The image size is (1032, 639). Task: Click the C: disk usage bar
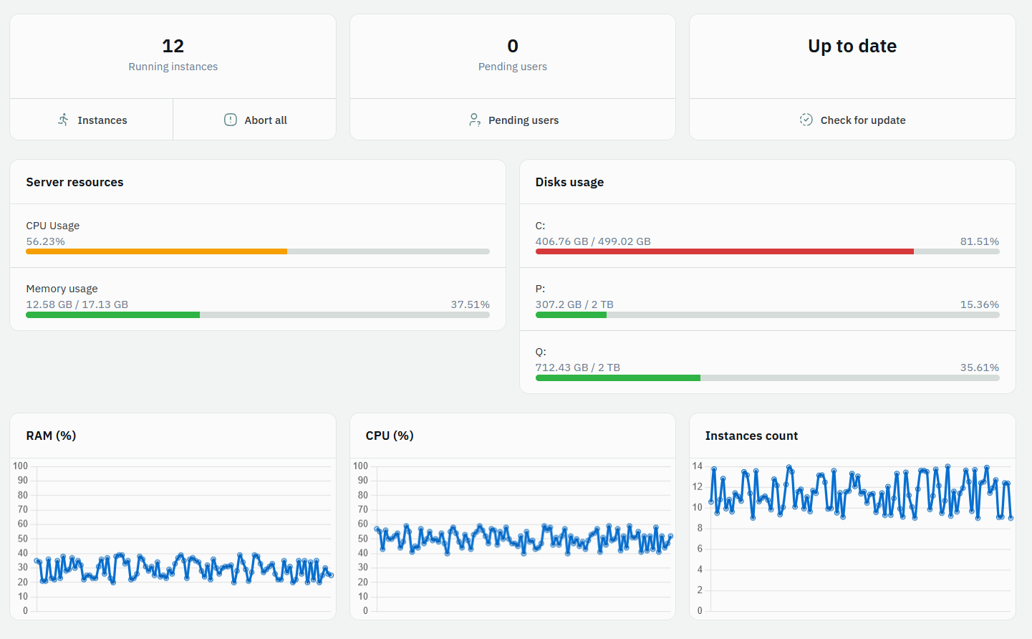pos(767,251)
